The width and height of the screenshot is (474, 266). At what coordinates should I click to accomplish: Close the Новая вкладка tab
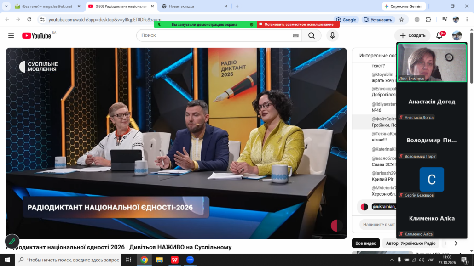[226, 6]
